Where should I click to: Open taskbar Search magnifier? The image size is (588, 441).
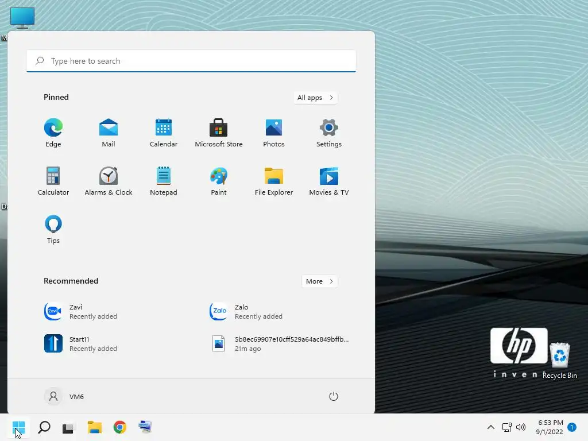[x=44, y=427]
